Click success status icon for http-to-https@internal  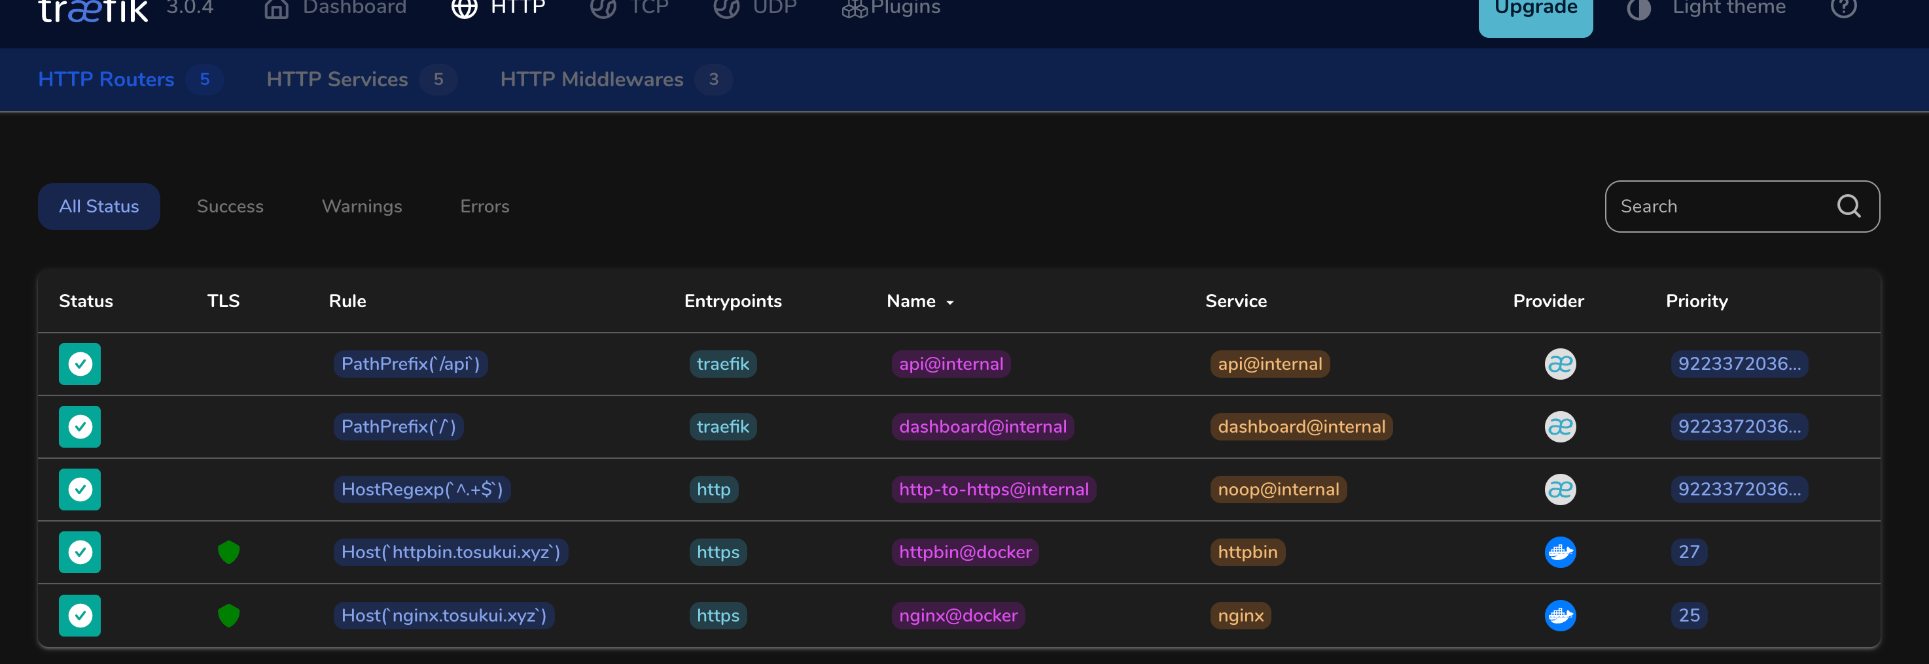(x=80, y=490)
